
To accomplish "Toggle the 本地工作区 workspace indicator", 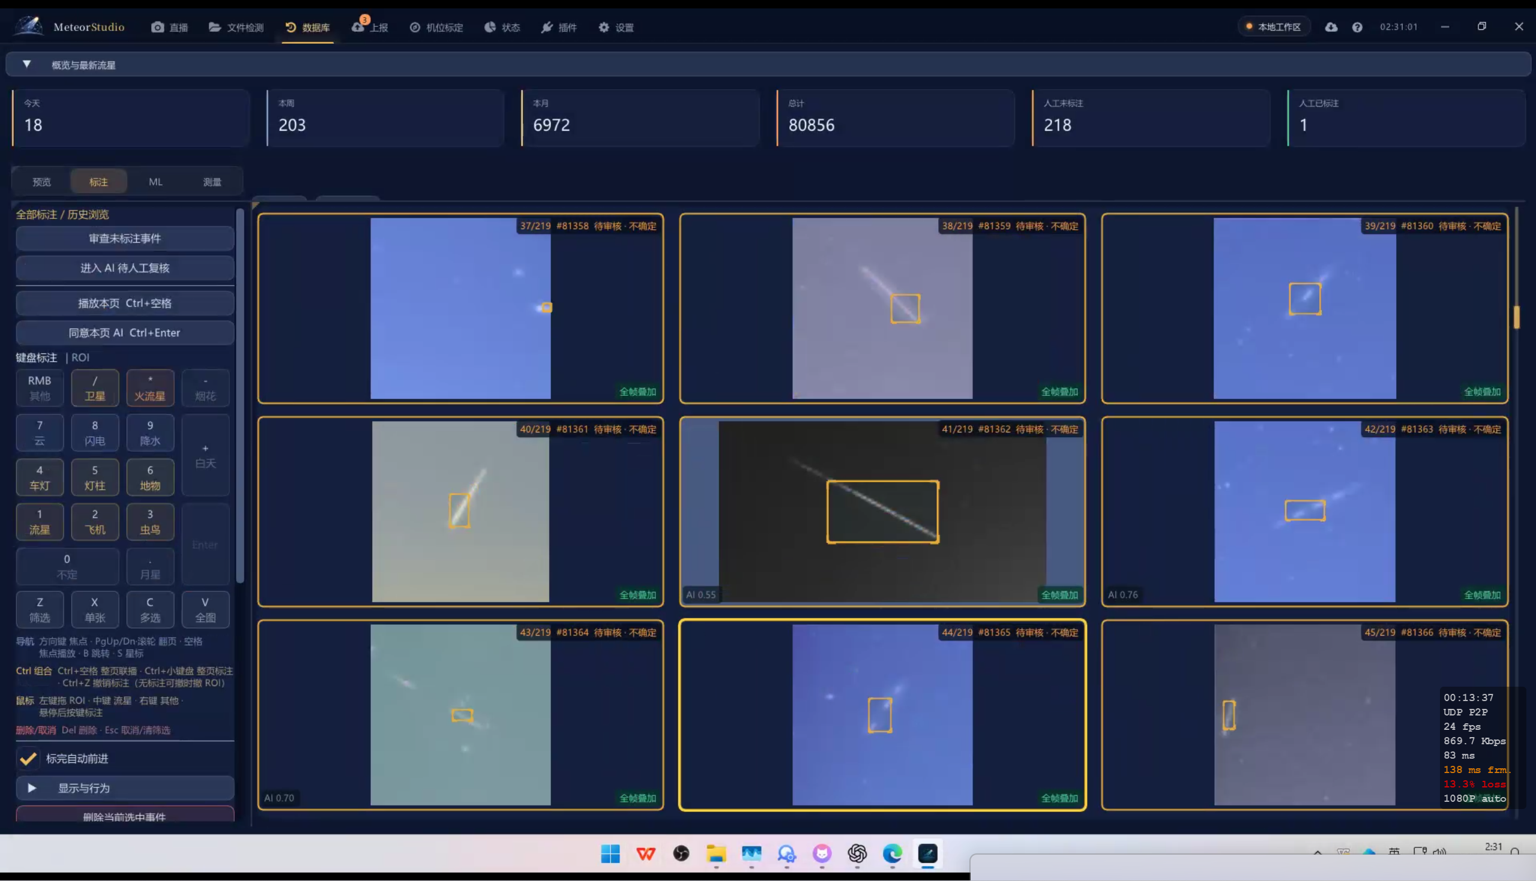I will pos(1274,26).
